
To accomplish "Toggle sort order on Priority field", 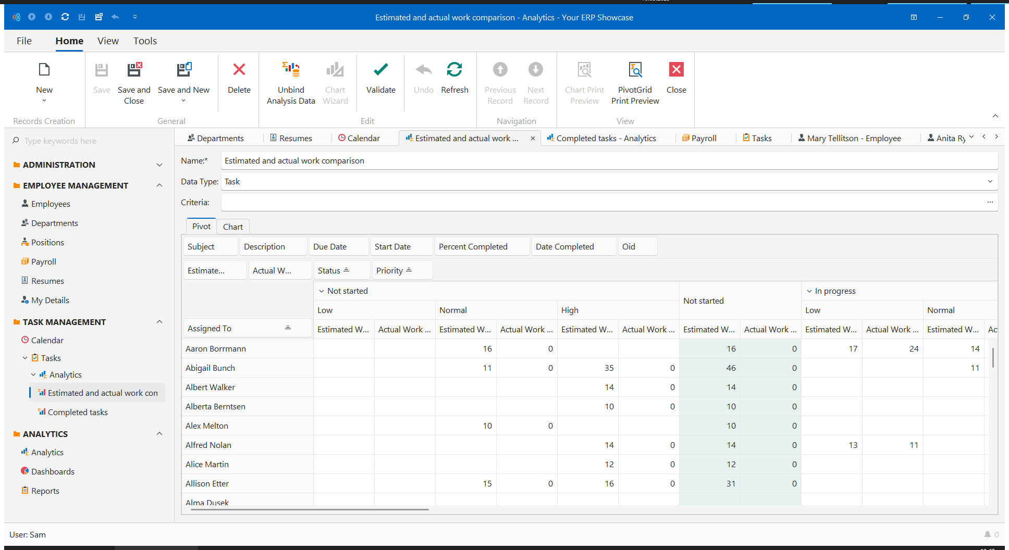I will 409,270.
